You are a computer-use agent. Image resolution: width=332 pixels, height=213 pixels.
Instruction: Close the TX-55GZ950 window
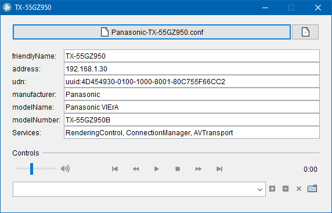coord(318,8)
